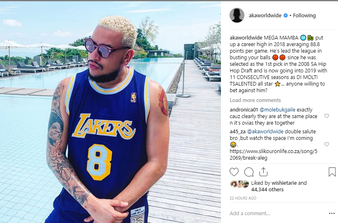
Task: Save the post with the bookmark icon
Action: 332,172
